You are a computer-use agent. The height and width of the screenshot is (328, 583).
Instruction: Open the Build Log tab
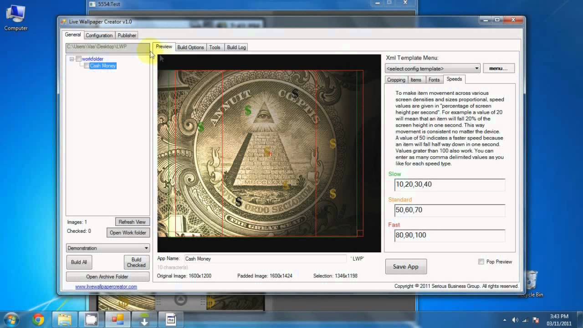coord(236,47)
